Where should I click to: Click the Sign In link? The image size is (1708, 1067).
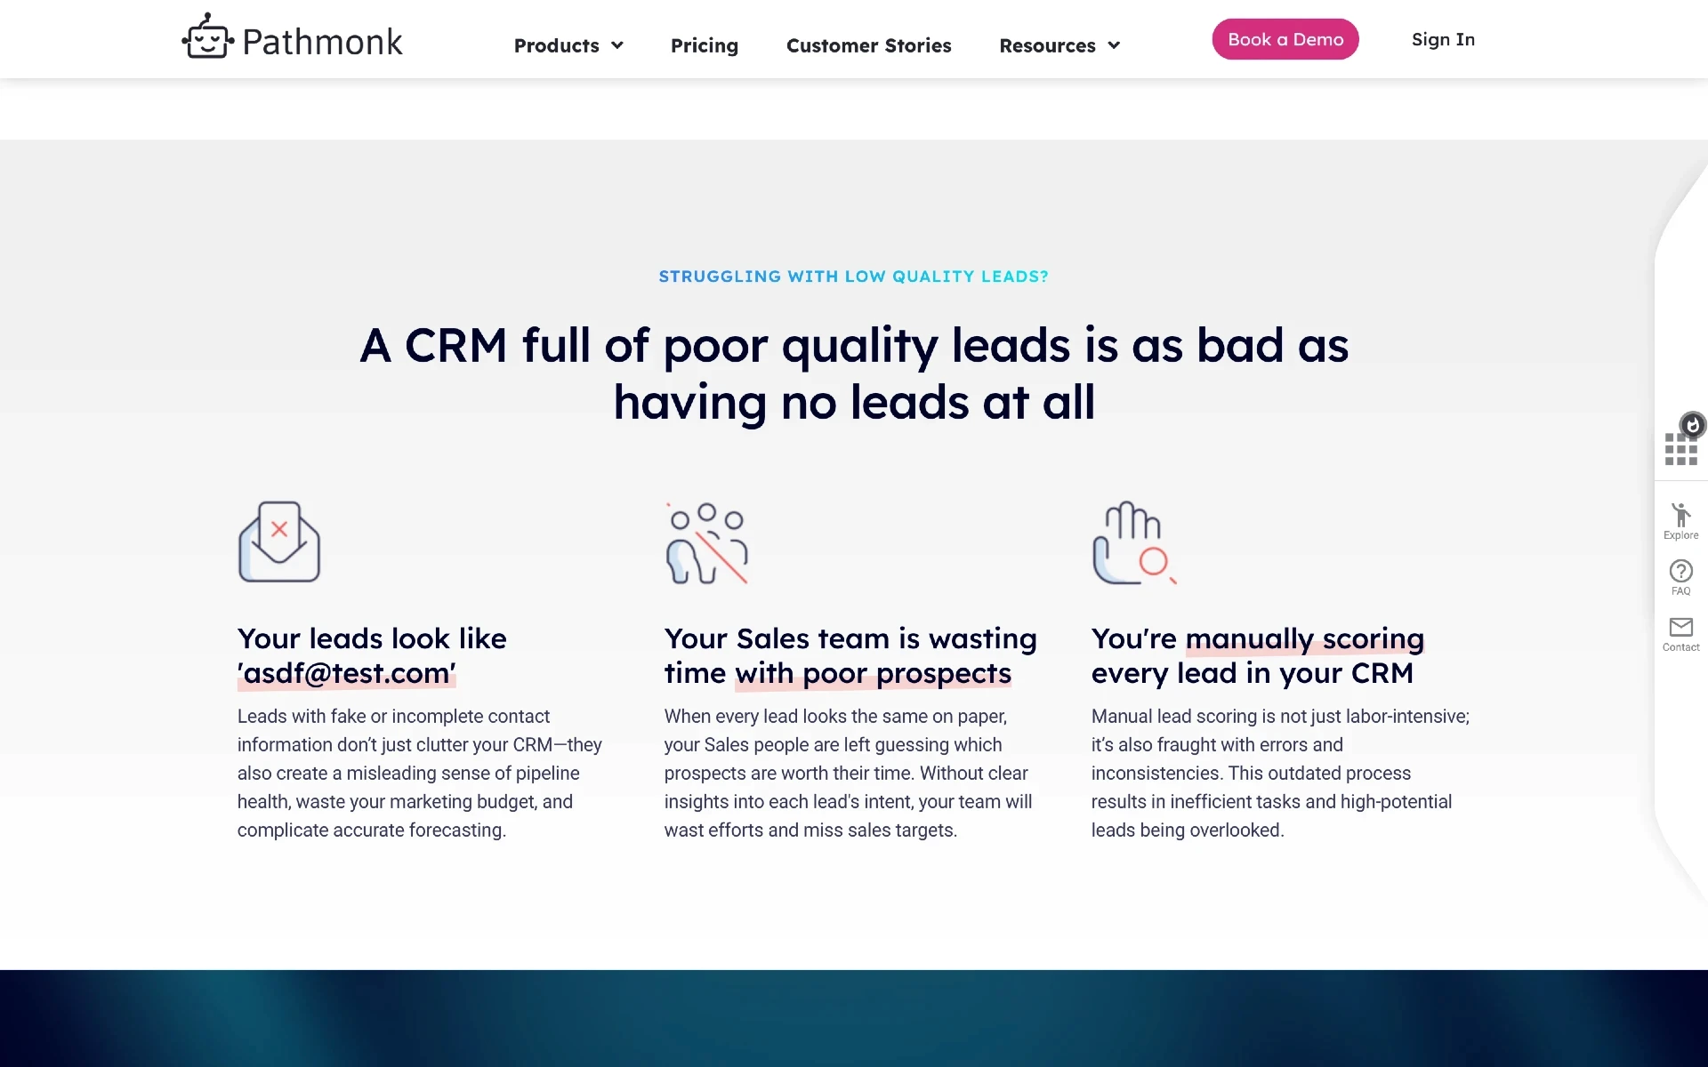(x=1442, y=38)
